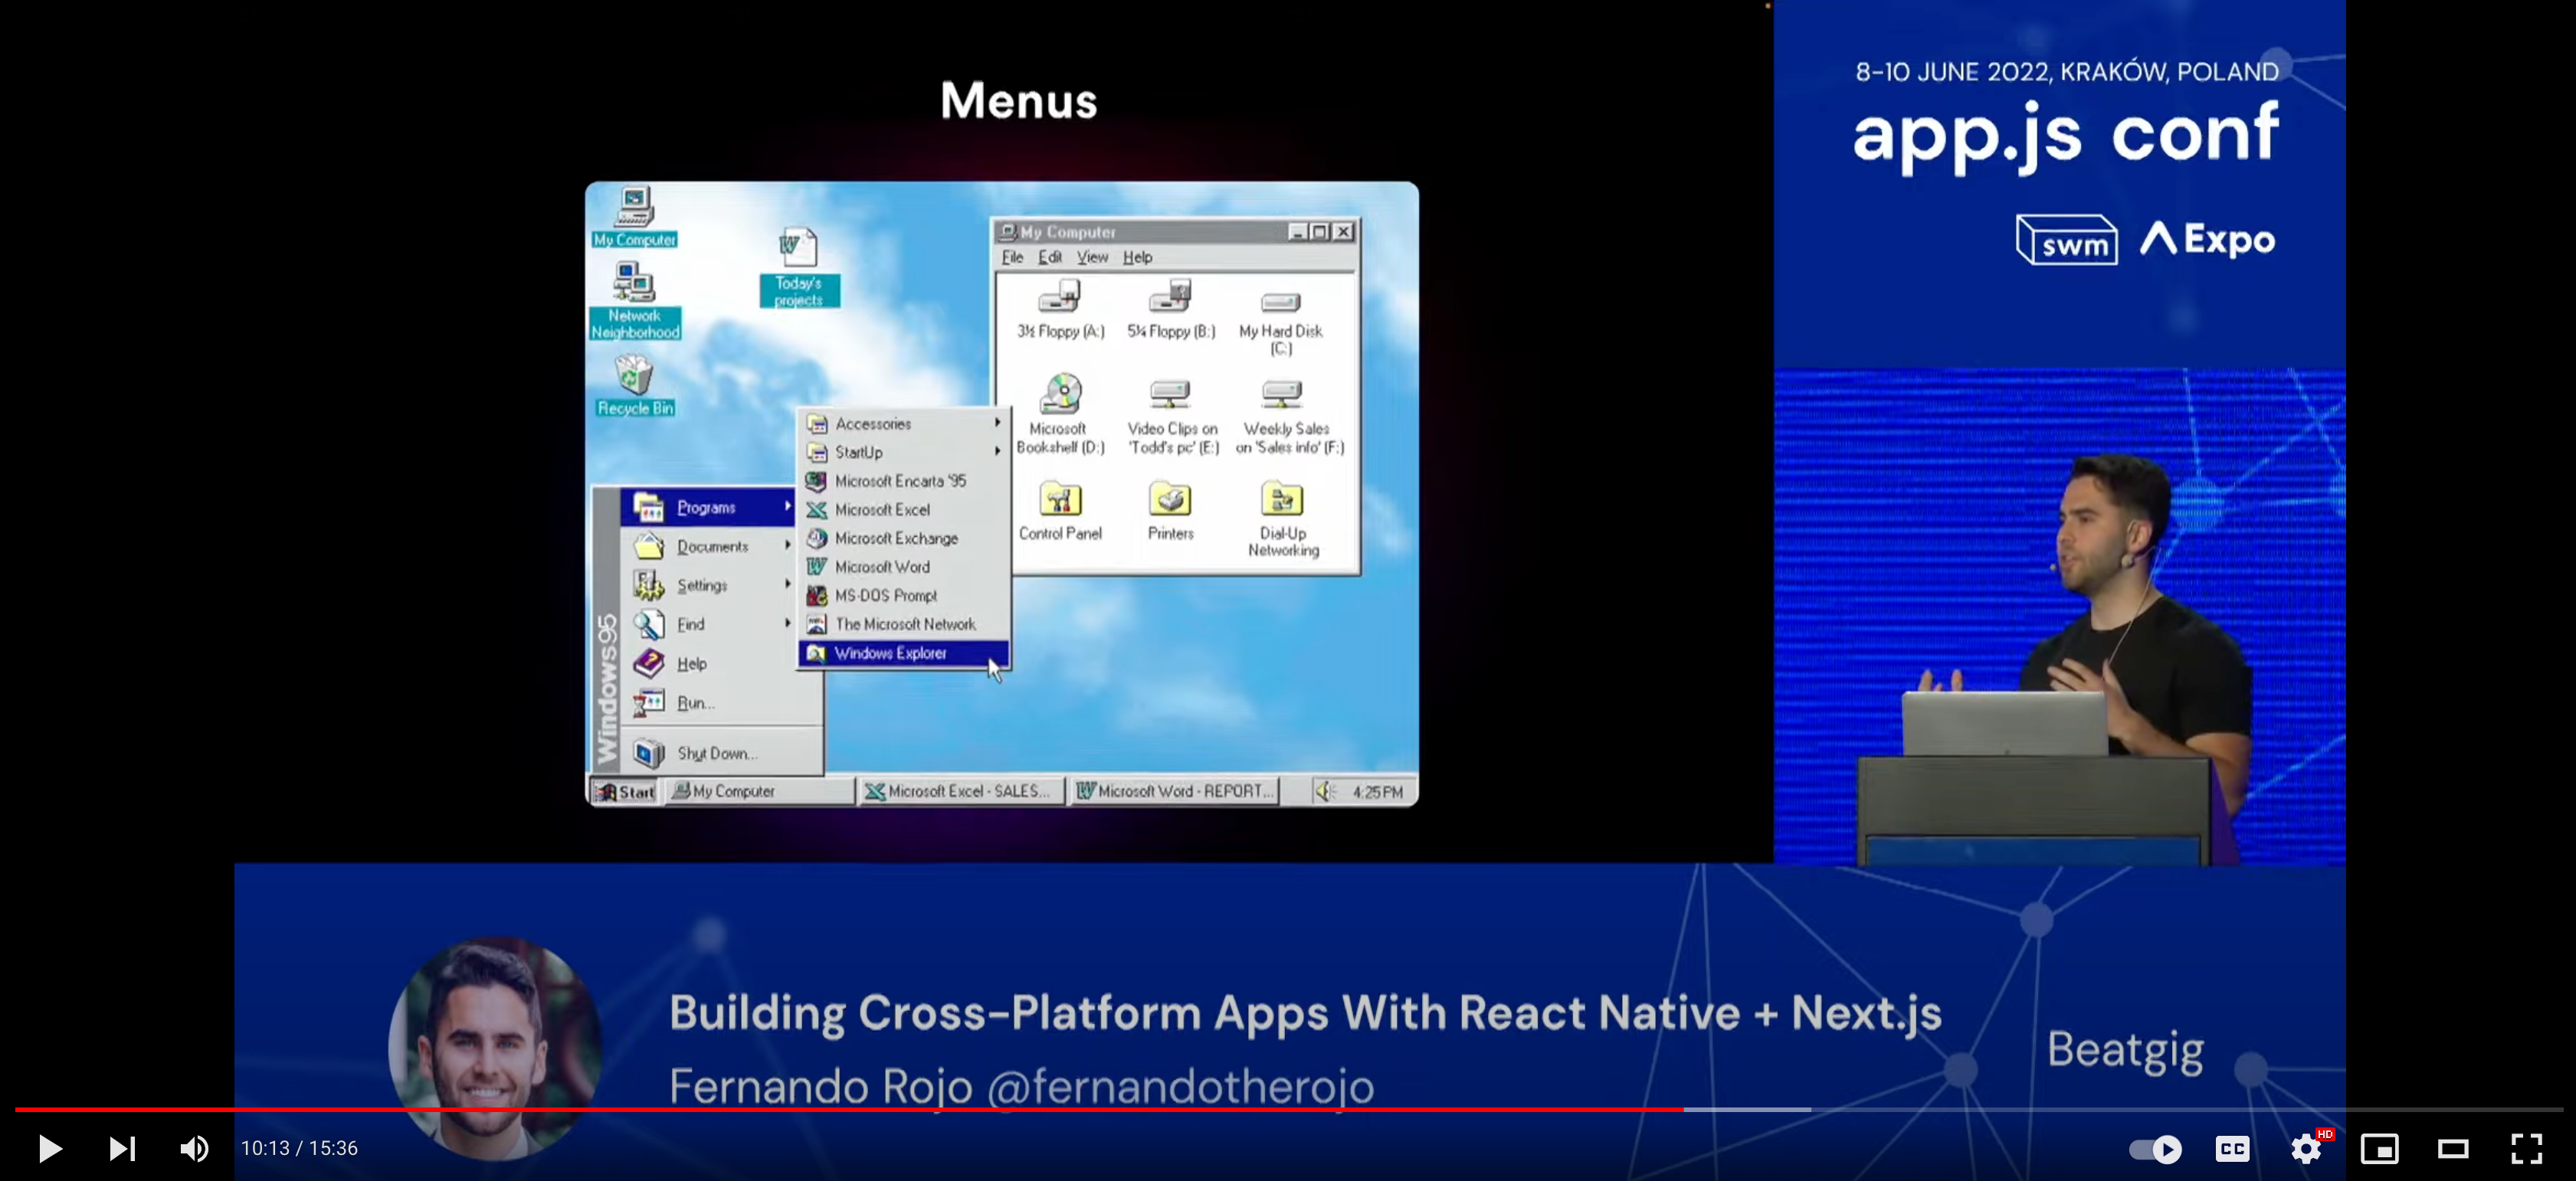Turn on closed captions
Viewport: 2576px width, 1181px height.
2232,1149
